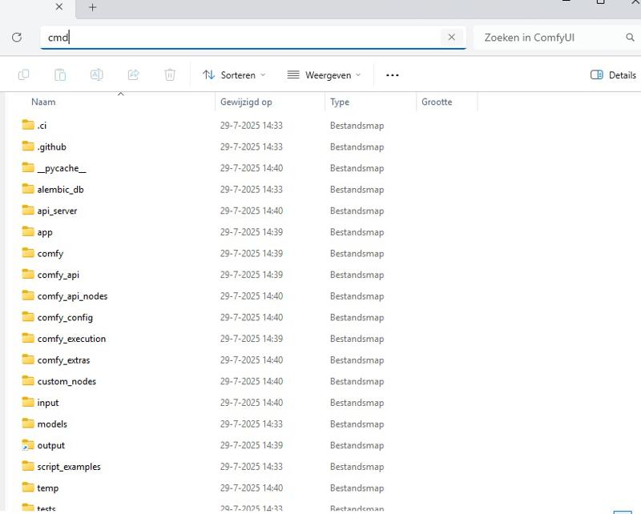Select the comfy folder icon
This screenshot has width=641, height=514.
pyautogui.click(x=28, y=252)
